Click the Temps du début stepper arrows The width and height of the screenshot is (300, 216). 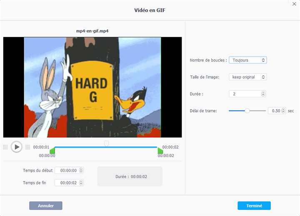pos(81,170)
